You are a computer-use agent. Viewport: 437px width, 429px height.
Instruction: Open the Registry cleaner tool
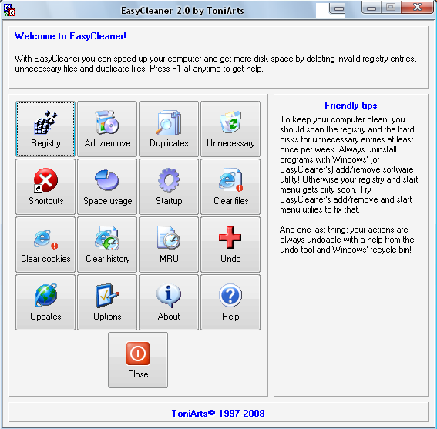pos(45,129)
